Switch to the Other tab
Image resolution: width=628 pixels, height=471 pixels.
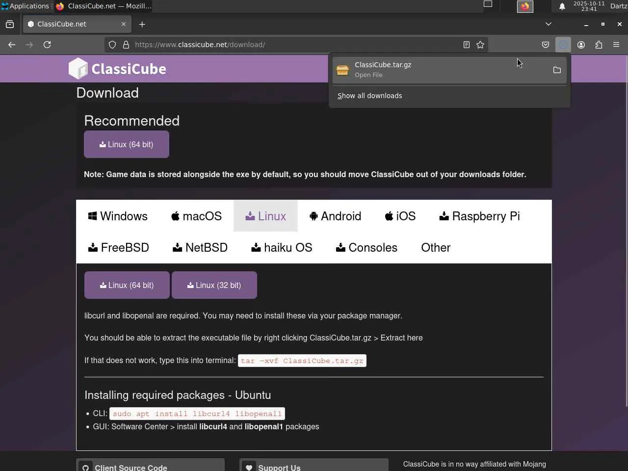click(x=436, y=247)
